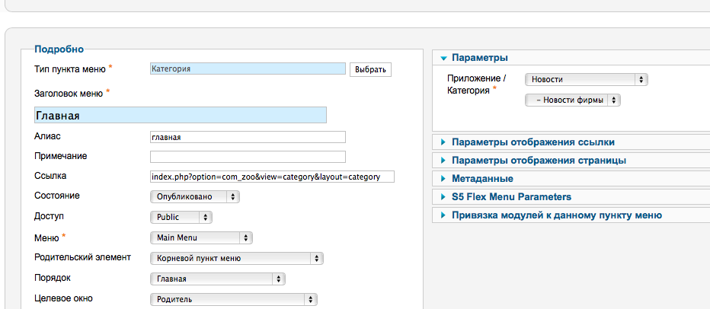Open the Состояние Опубликовано dropdown
Viewport: 710px width, 309px height.
click(x=195, y=197)
